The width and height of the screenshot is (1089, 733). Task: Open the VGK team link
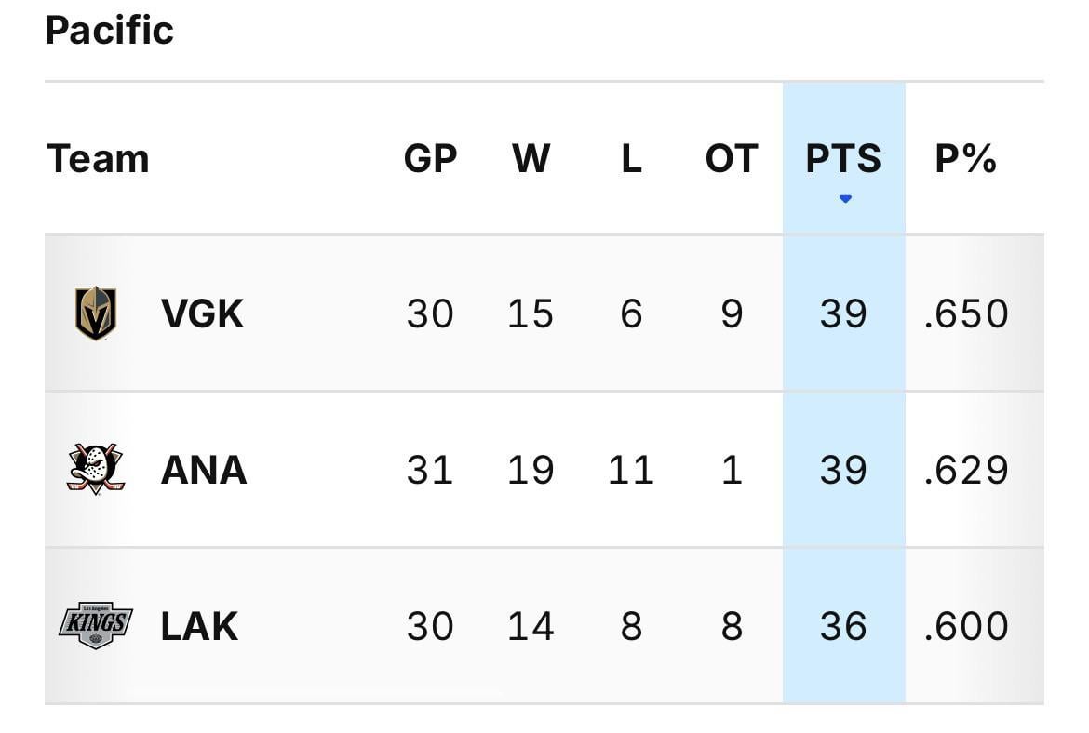(202, 314)
